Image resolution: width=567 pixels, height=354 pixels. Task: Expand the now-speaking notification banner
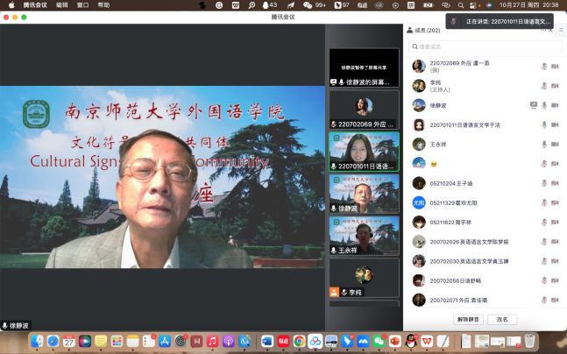tap(501, 21)
